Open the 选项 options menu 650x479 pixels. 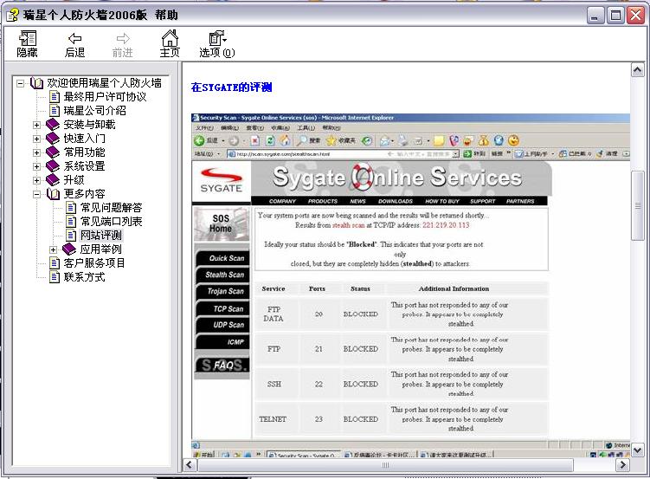[x=216, y=44]
